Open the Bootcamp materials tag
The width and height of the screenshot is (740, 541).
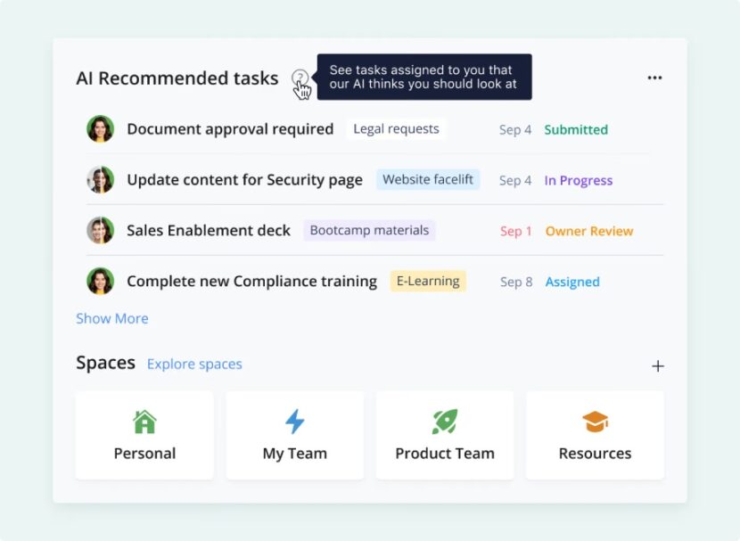point(369,230)
